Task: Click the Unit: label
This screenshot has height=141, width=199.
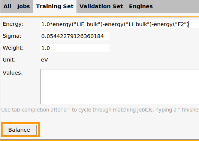Action: (x=9, y=60)
